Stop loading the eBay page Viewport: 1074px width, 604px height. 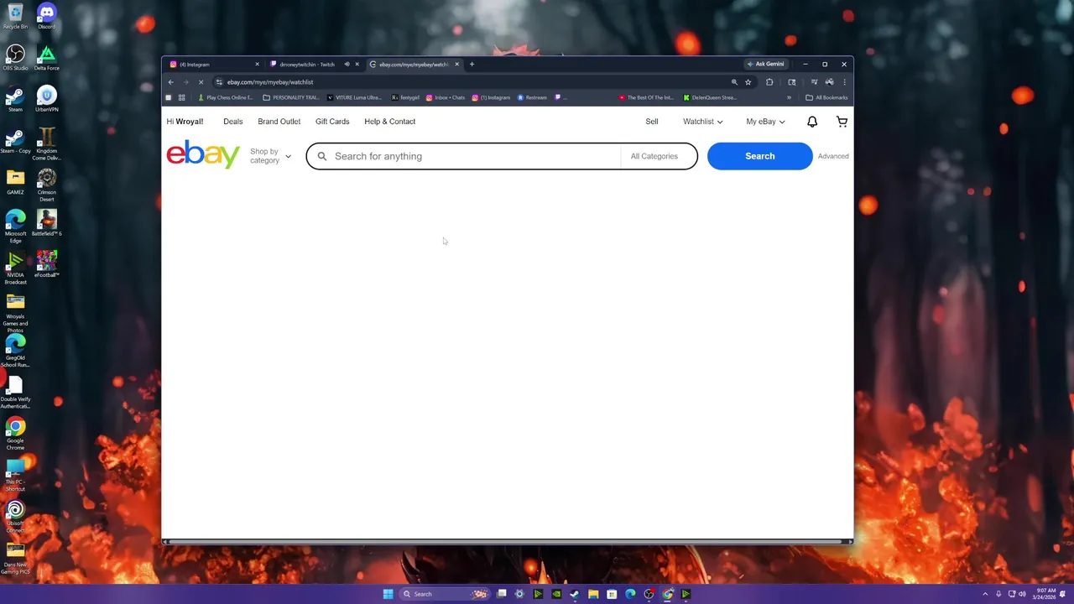click(201, 82)
